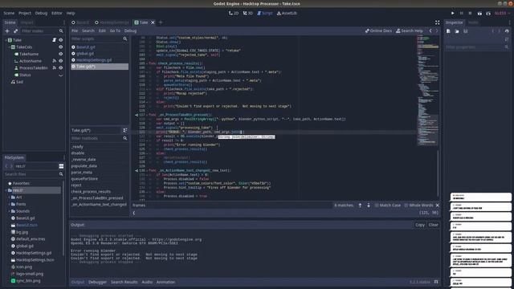
Task: Click signal icon on ProcessTakeBtn node
Action: click(55, 67)
